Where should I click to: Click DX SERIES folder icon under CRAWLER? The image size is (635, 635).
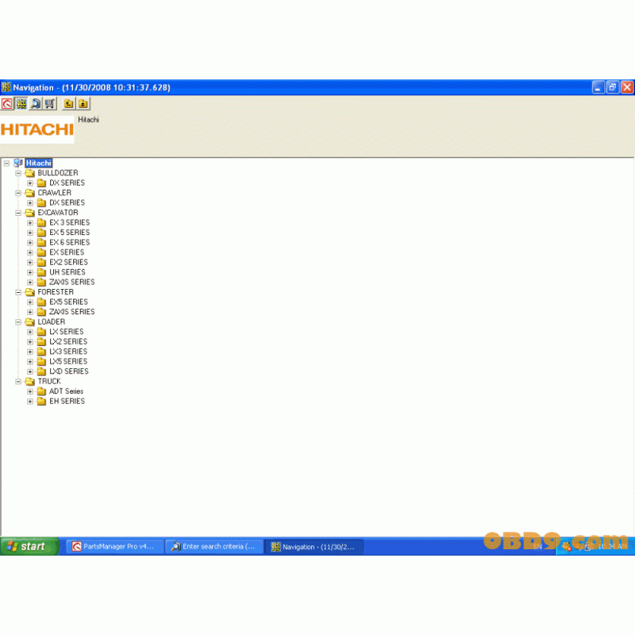coord(41,203)
